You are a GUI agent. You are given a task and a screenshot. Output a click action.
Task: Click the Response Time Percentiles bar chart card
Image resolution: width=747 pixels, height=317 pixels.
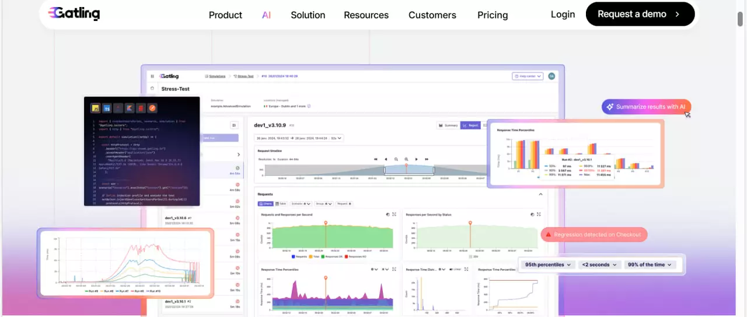pyautogui.click(x=575, y=154)
